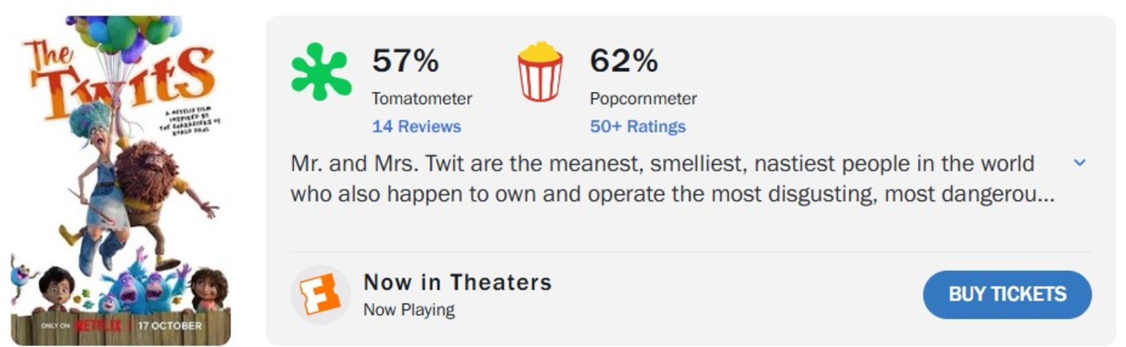Select the Tomatometer label

422,98
